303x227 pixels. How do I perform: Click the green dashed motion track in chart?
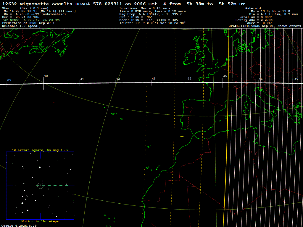coord(52,186)
